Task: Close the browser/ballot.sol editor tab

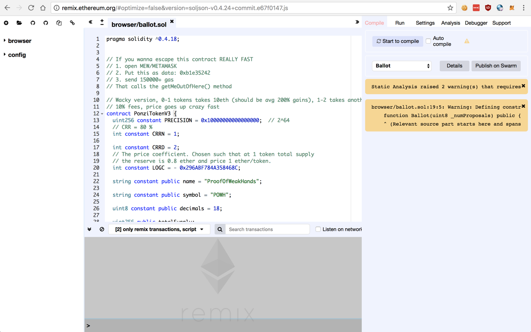Action: point(172,21)
